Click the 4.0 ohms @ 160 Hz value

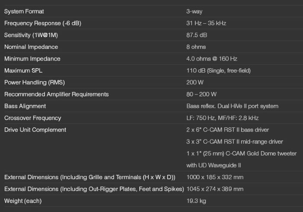coord(212,59)
